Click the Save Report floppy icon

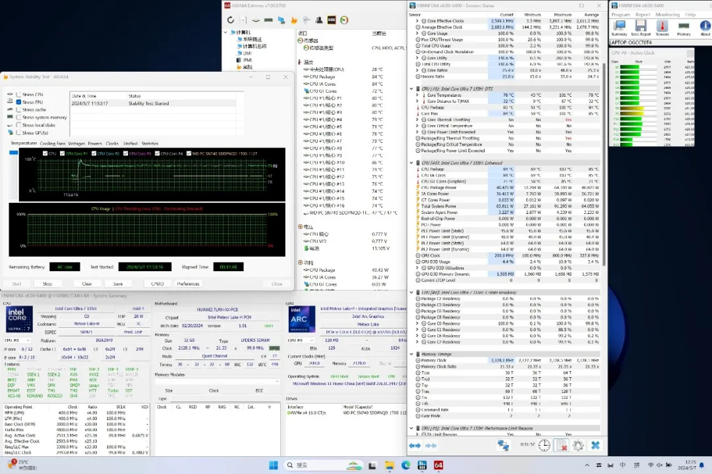tap(640, 26)
